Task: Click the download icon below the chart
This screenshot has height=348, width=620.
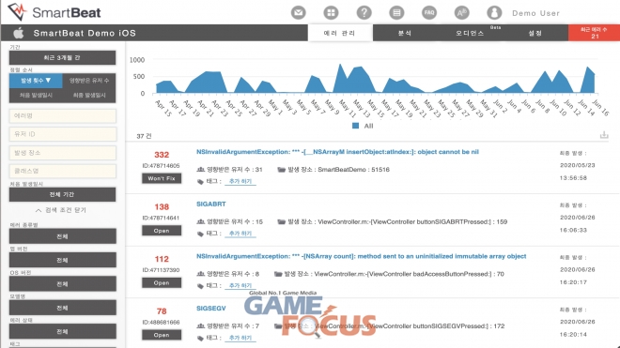Action: [604, 135]
